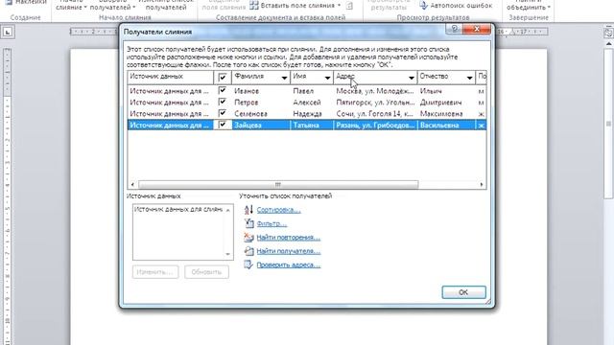Screen dimensions: 614x345
Task: Click the address cell starting with Москва
Action: pos(375,91)
